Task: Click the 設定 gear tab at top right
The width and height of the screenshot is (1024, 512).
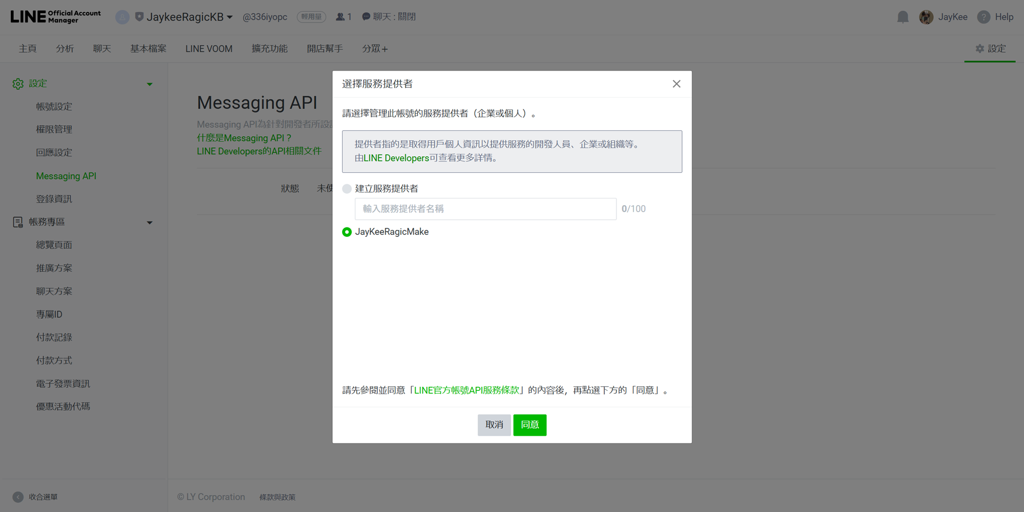Action: (990, 49)
